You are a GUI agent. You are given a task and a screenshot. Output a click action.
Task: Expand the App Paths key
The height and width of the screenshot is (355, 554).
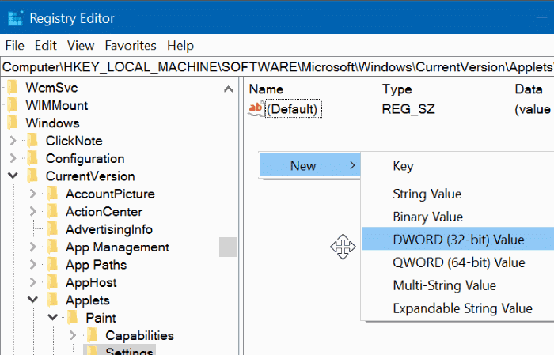33,264
